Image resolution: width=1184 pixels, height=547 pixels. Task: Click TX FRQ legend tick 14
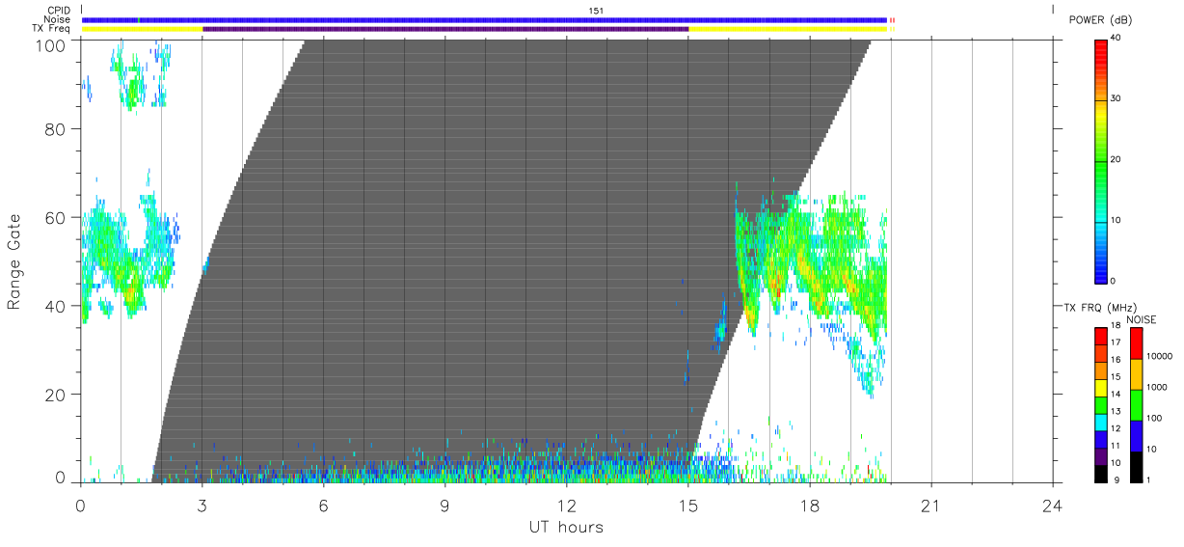point(1115,395)
